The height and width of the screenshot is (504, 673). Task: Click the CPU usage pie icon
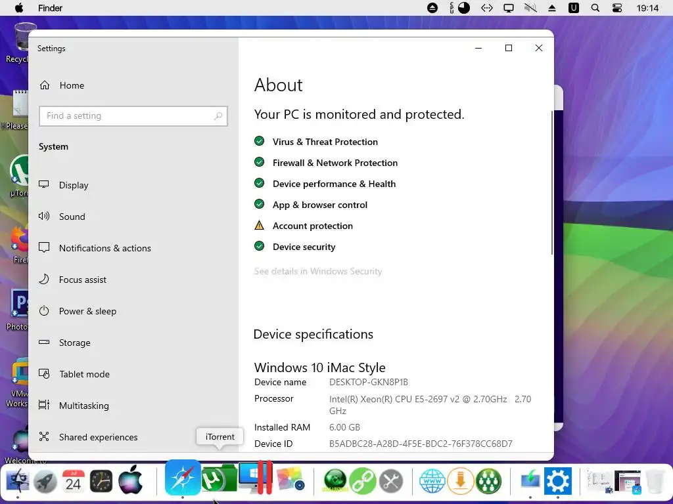[x=464, y=8]
